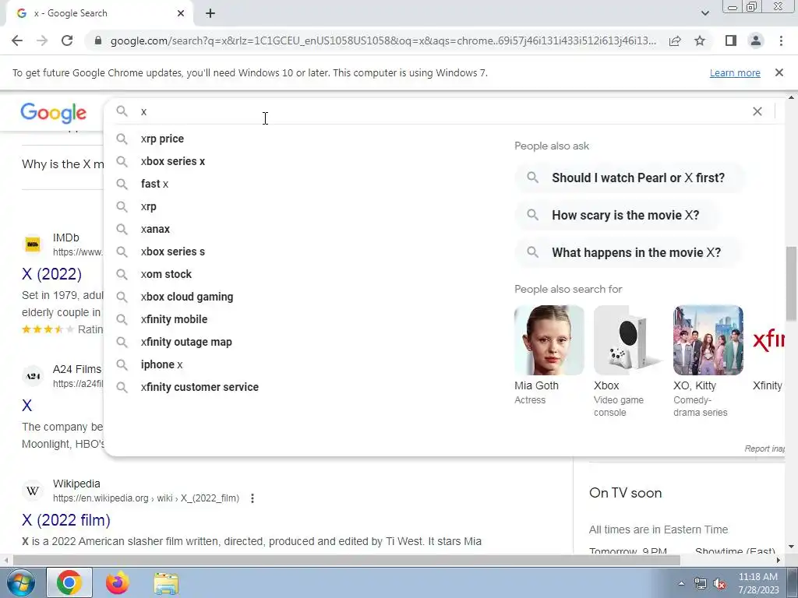
Task: Click the vertical page scrollbar thumb
Action: coord(791,283)
